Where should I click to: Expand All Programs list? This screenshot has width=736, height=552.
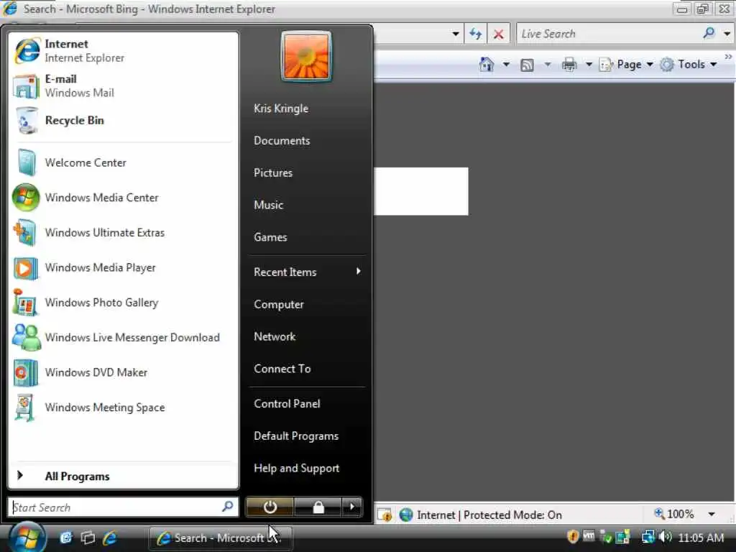(123, 476)
